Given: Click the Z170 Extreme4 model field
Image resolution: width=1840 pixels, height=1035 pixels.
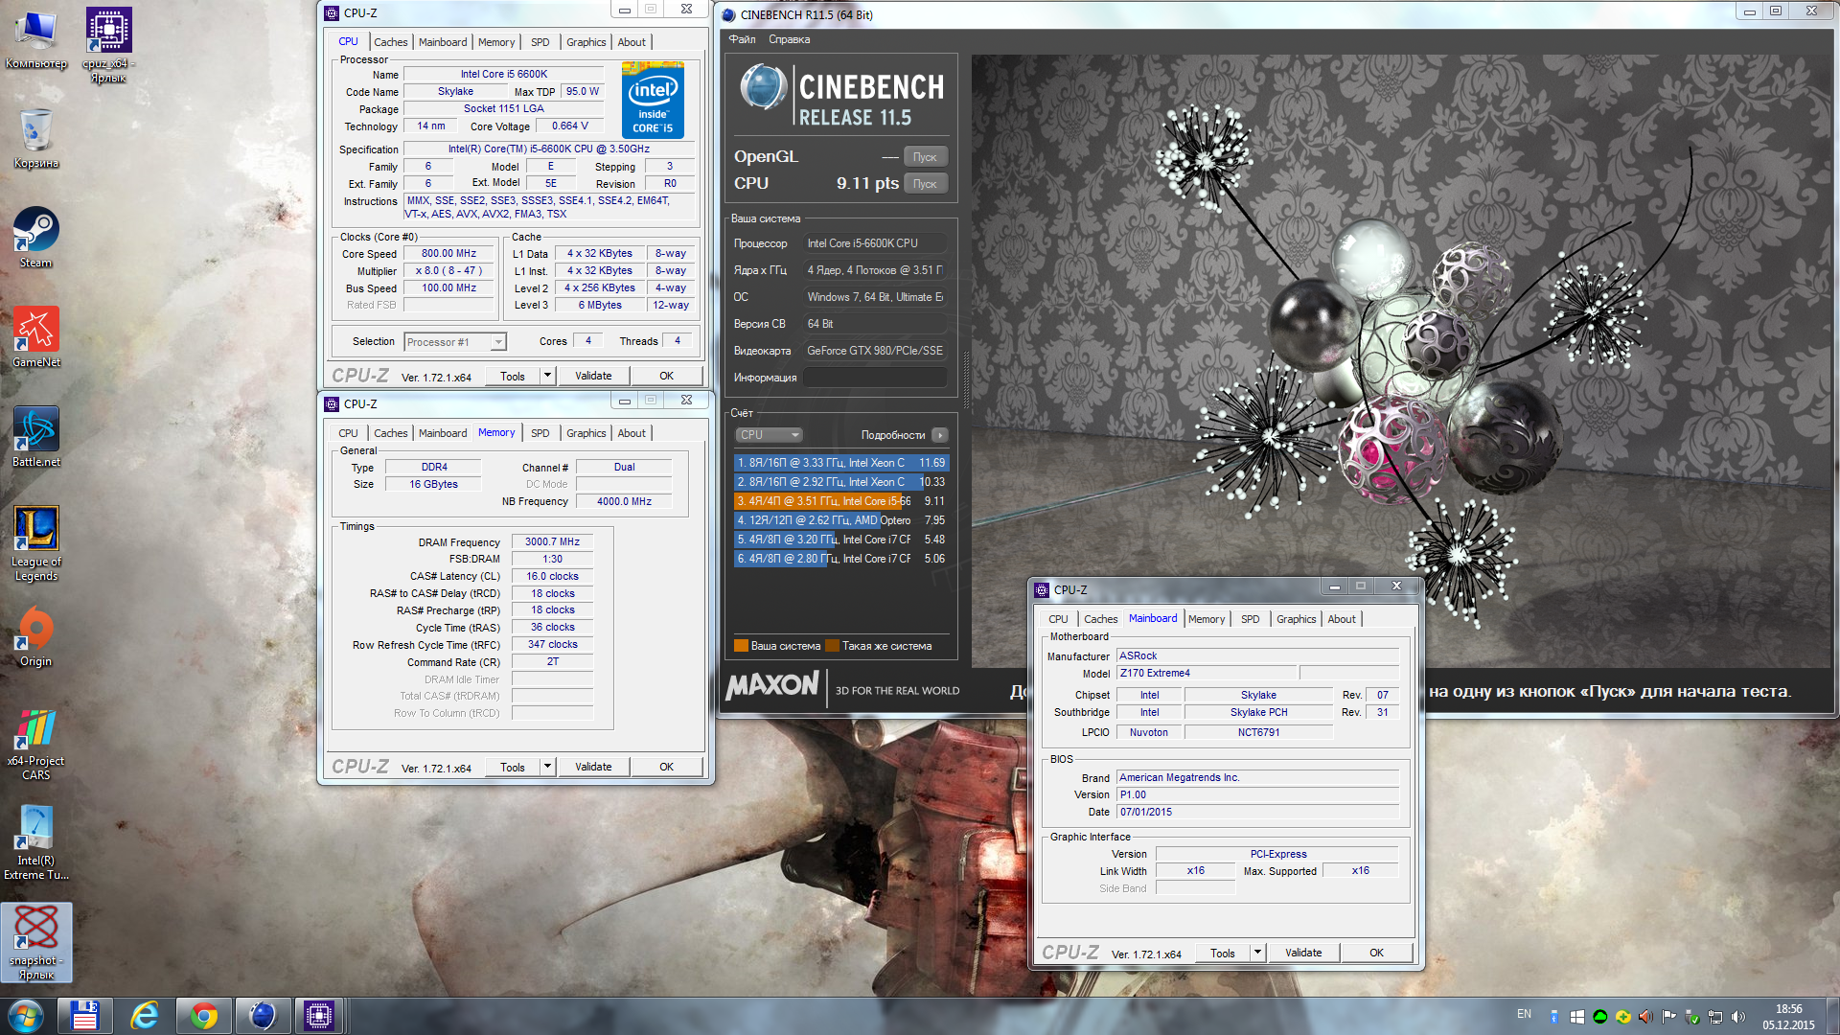Looking at the screenshot, I should (1207, 673).
